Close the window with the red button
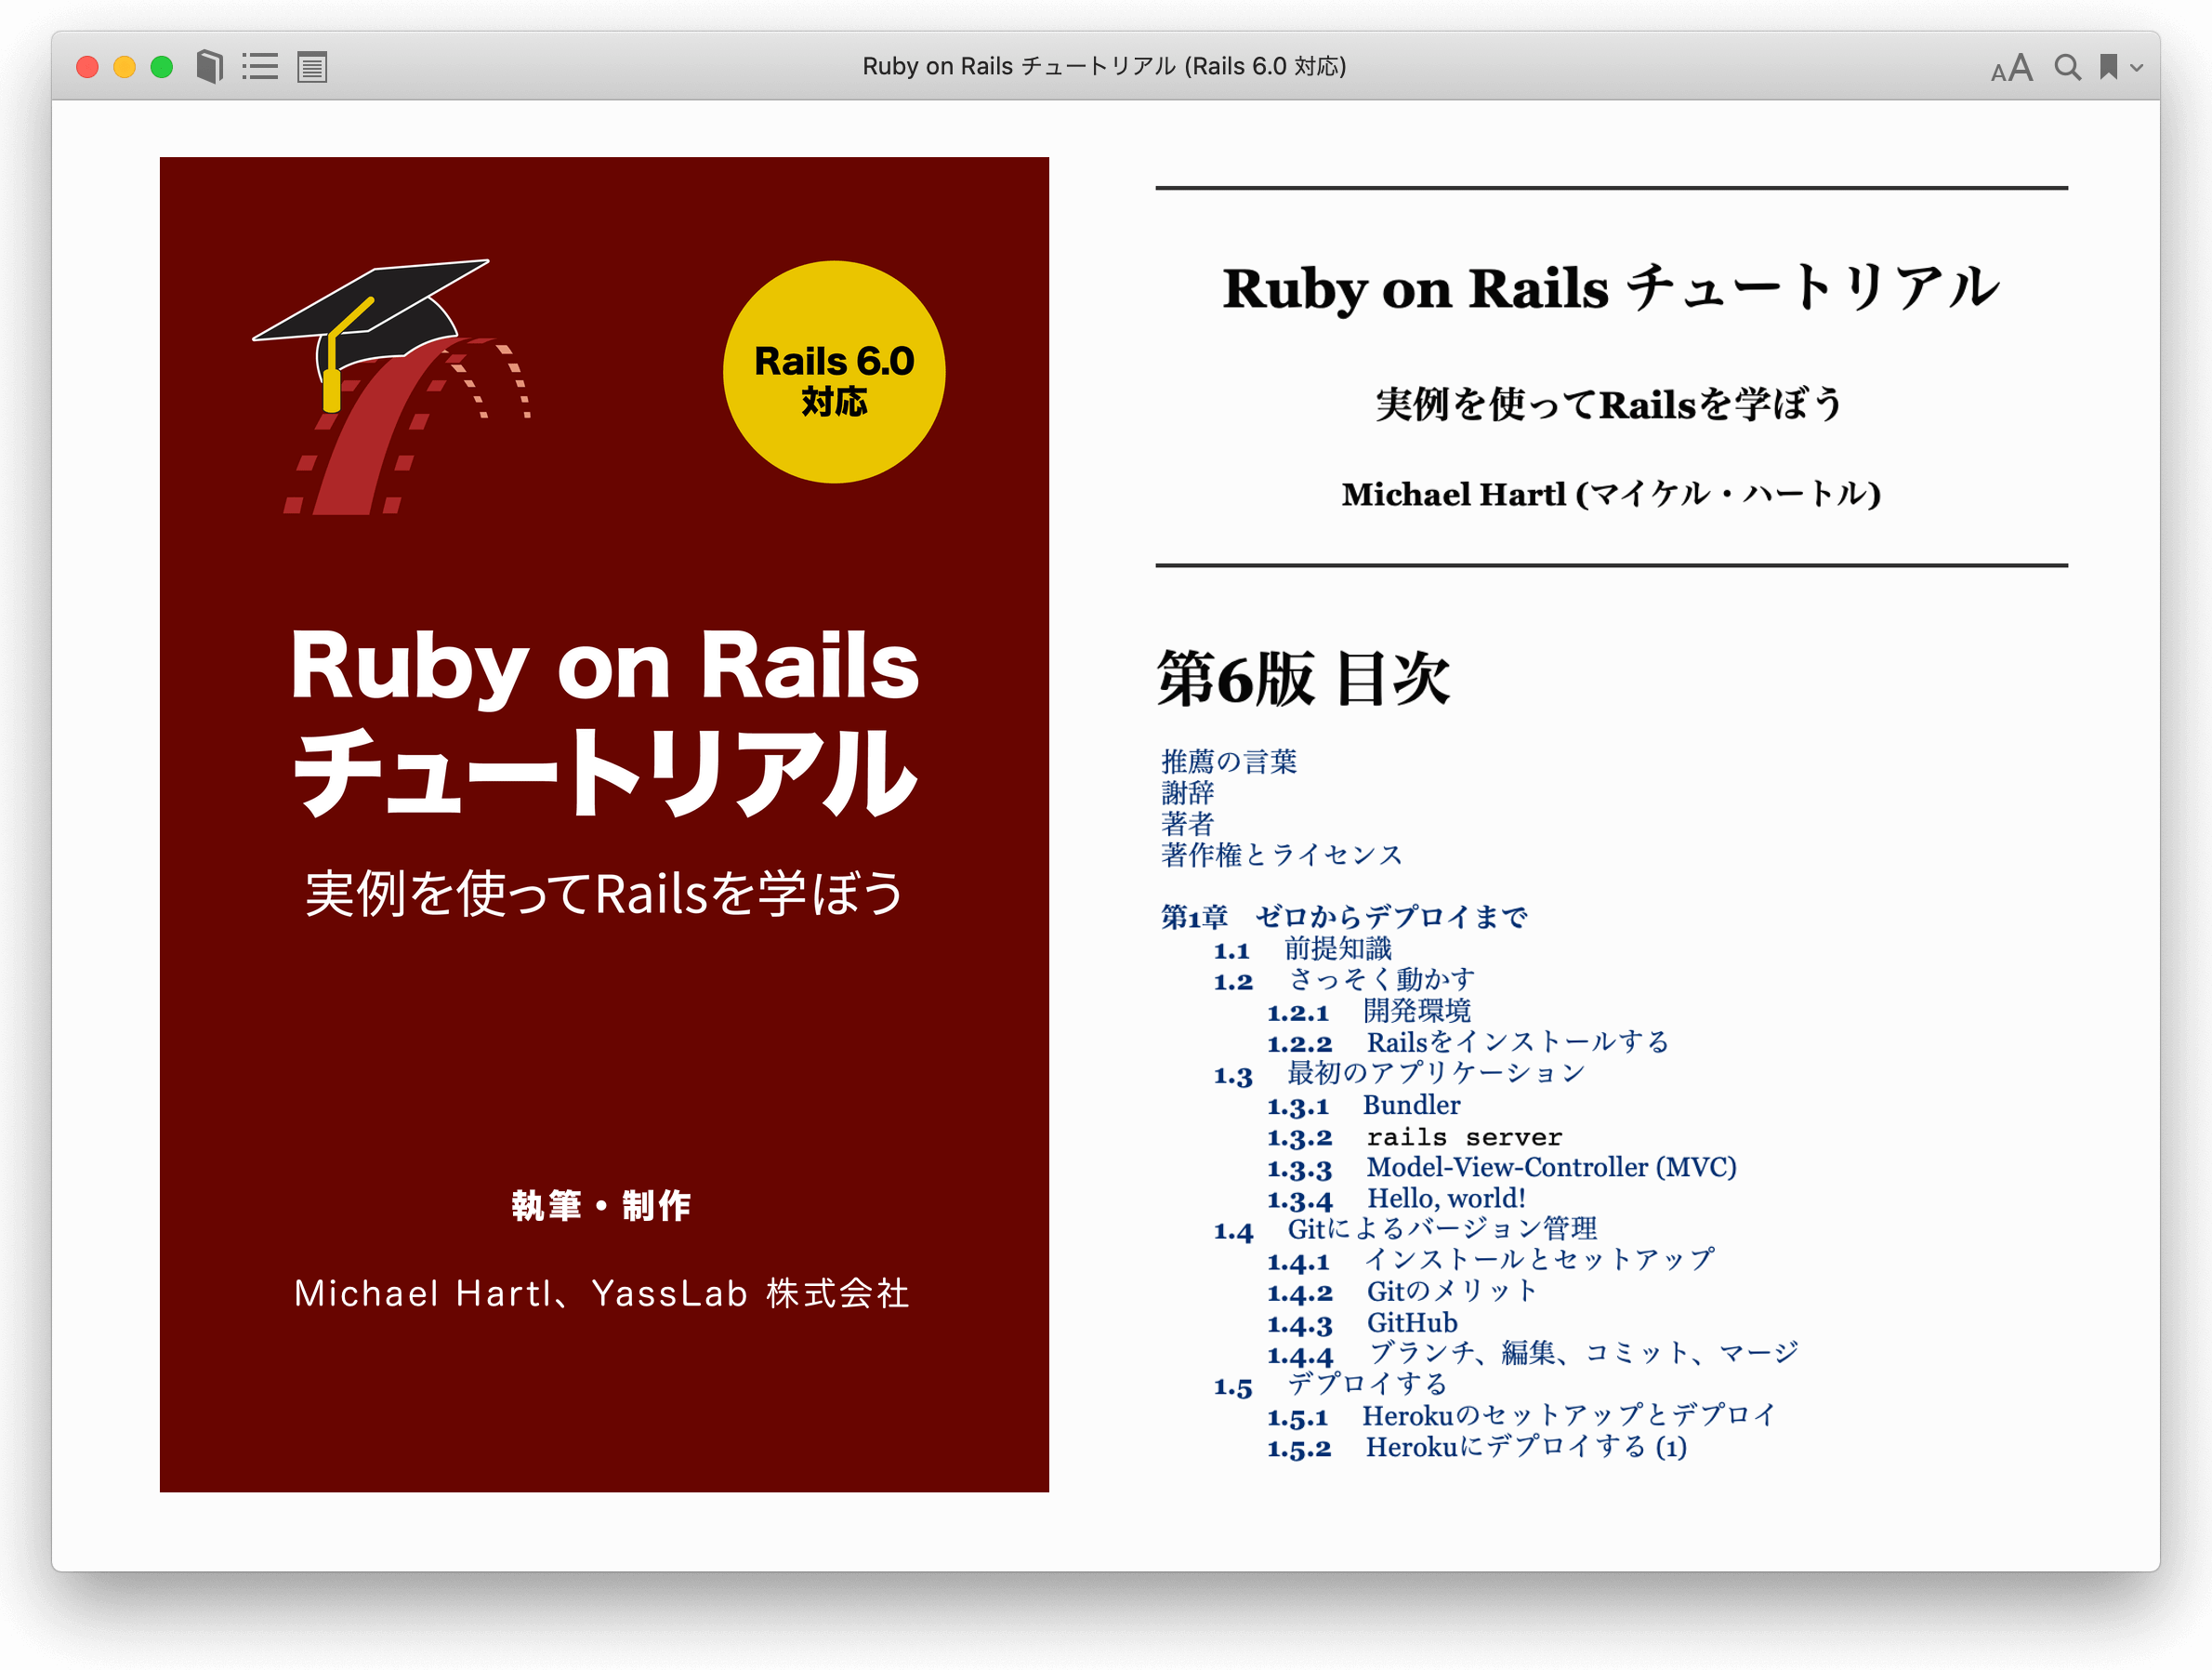The width and height of the screenshot is (2212, 1670). click(87, 67)
